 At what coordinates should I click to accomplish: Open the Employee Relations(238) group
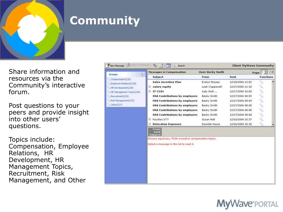123,84
